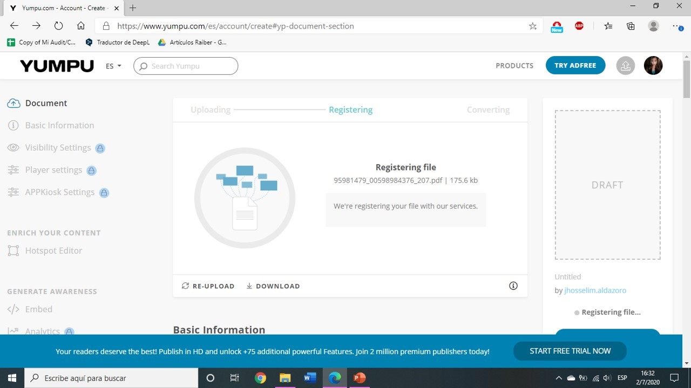Open the user profile avatar menu
The image size is (691, 388).
point(653,66)
